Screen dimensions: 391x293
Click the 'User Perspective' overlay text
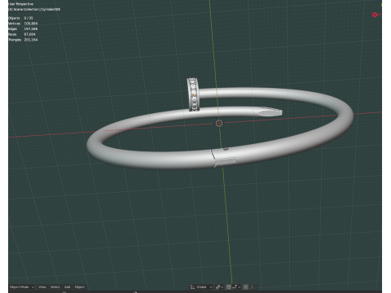click(21, 4)
